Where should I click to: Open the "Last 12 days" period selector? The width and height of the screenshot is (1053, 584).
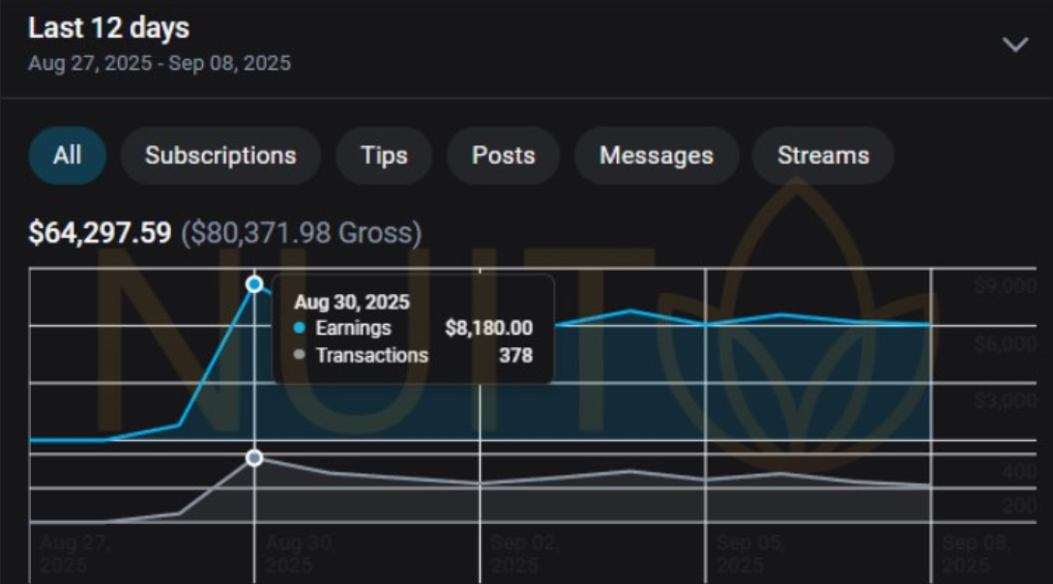click(x=108, y=28)
